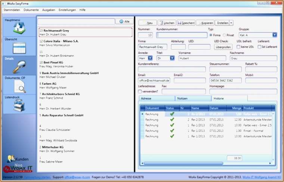Screen dimensions: 284x182
Task: Check the Ist Lieferant checkbox
Action: (x=259, y=47)
